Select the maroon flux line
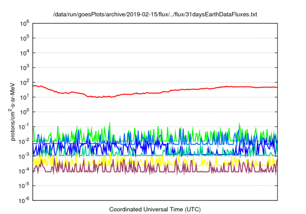The width and height of the screenshot is (306, 214). (143, 171)
